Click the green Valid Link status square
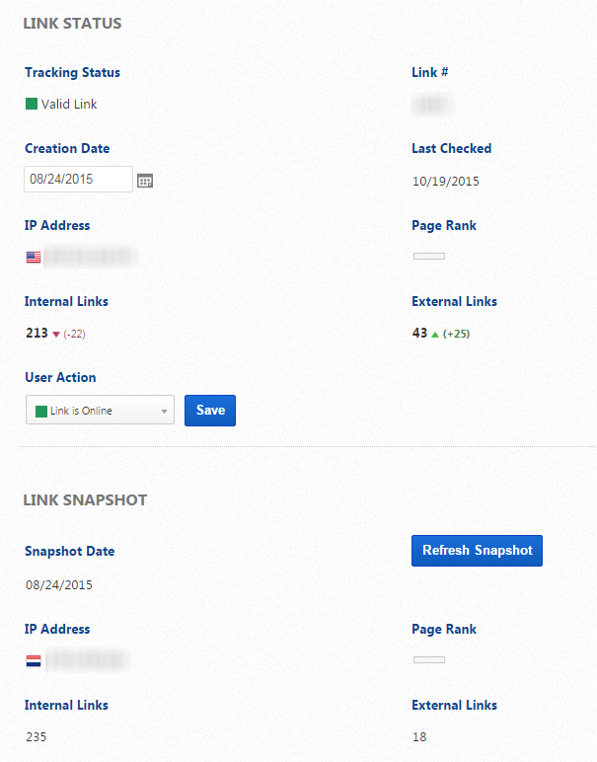This screenshot has width=597, height=762. pos(32,104)
